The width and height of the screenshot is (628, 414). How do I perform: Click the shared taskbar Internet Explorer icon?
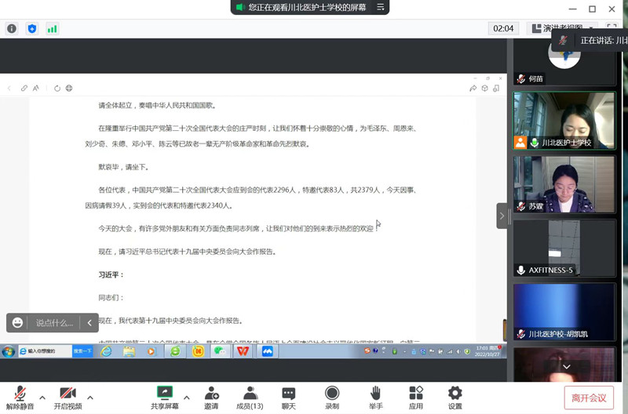point(106,351)
